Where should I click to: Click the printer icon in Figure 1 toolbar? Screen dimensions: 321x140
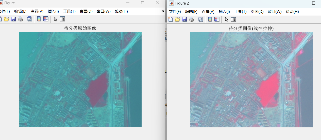pos(21,19)
